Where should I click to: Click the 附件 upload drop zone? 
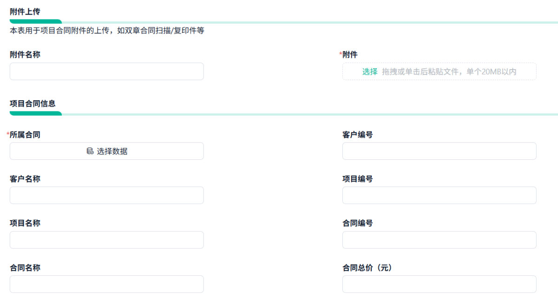[x=439, y=71]
